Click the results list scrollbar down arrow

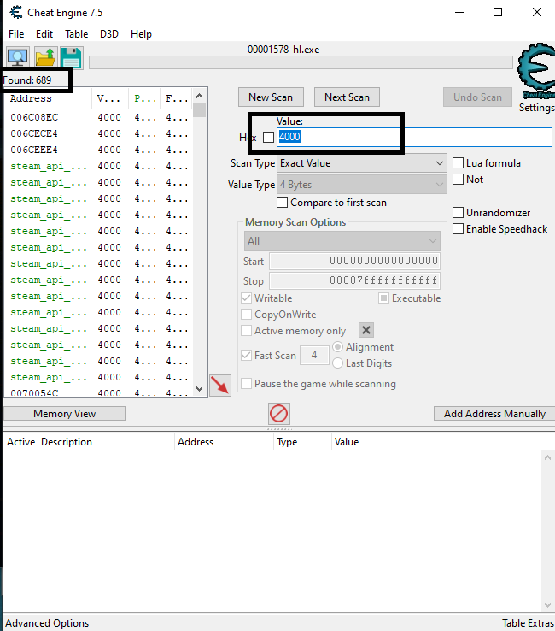pos(199,389)
